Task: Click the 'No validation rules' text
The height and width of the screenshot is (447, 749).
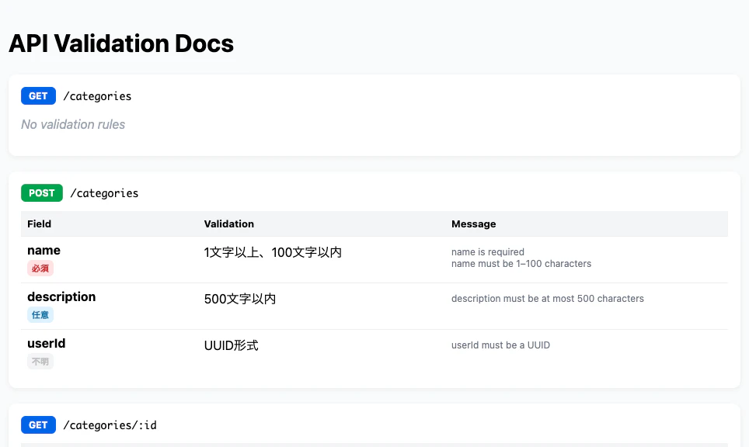Action: (x=73, y=124)
